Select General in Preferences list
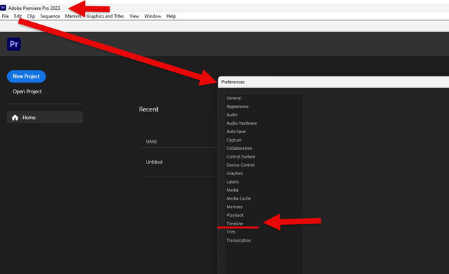 (x=234, y=98)
